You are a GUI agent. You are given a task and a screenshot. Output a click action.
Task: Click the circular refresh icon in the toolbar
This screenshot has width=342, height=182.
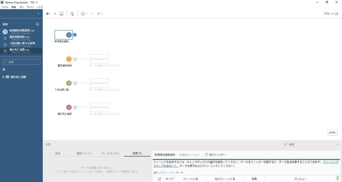tap(83, 14)
